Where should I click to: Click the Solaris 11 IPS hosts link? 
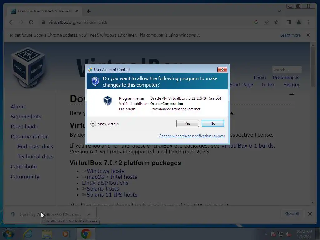click(x=112, y=195)
